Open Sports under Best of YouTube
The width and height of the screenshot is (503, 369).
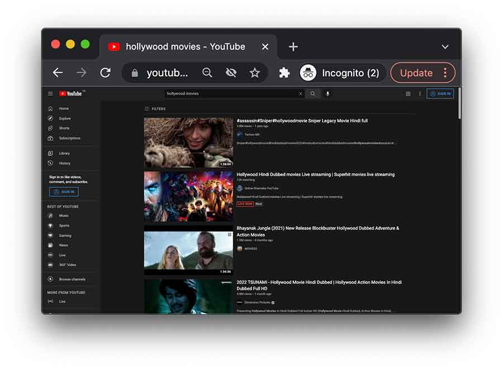click(x=71, y=225)
